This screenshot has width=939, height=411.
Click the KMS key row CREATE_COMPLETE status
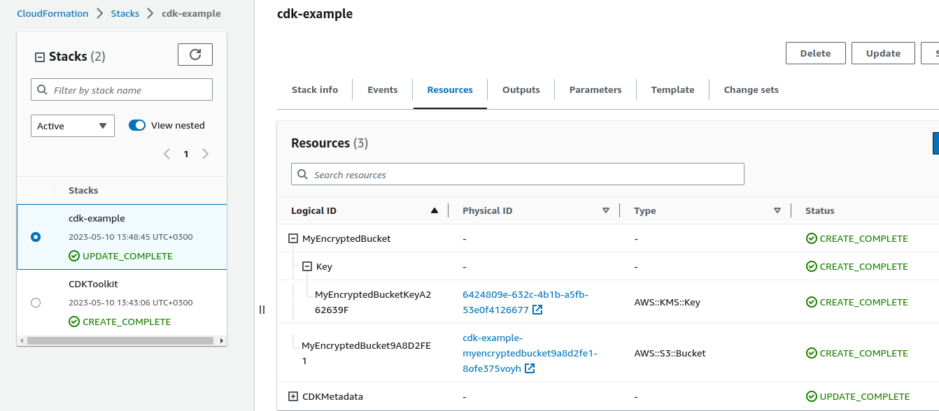pos(857,302)
